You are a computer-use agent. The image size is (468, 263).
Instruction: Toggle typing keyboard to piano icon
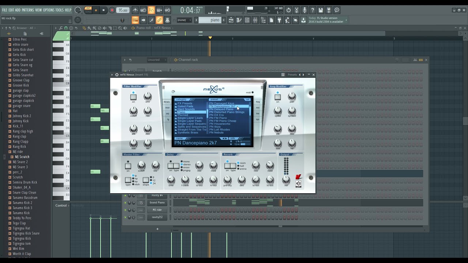click(x=135, y=20)
